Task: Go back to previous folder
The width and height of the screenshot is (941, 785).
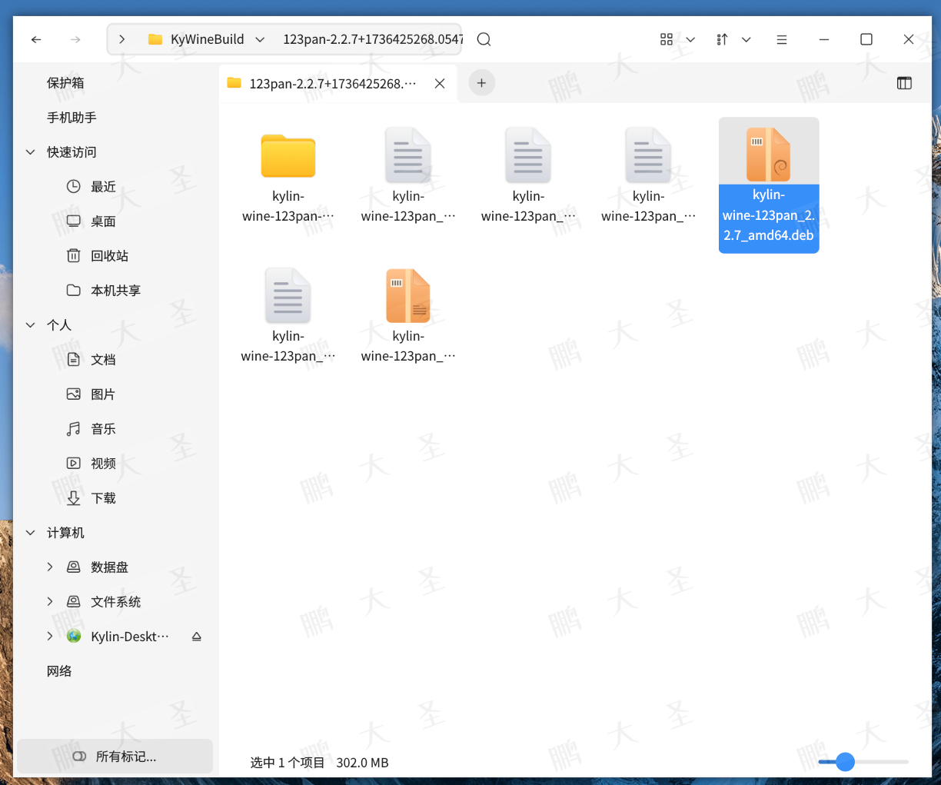Action: 36,39
